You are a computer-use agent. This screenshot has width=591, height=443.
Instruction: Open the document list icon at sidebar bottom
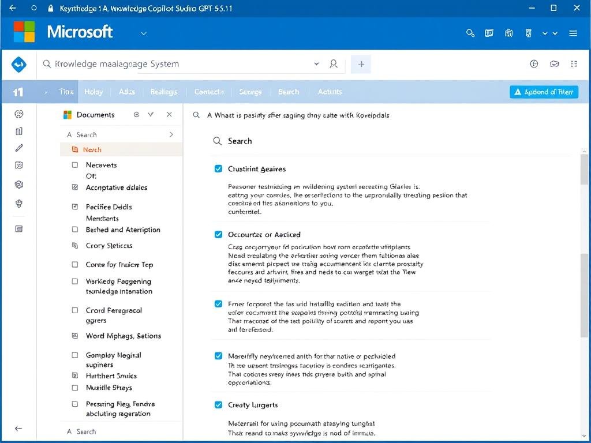tap(19, 228)
